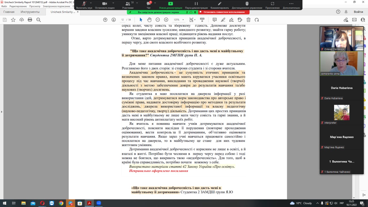The image size is (368, 207).
Task: Go to previous page using up arrow
Action: (x=105, y=20)
